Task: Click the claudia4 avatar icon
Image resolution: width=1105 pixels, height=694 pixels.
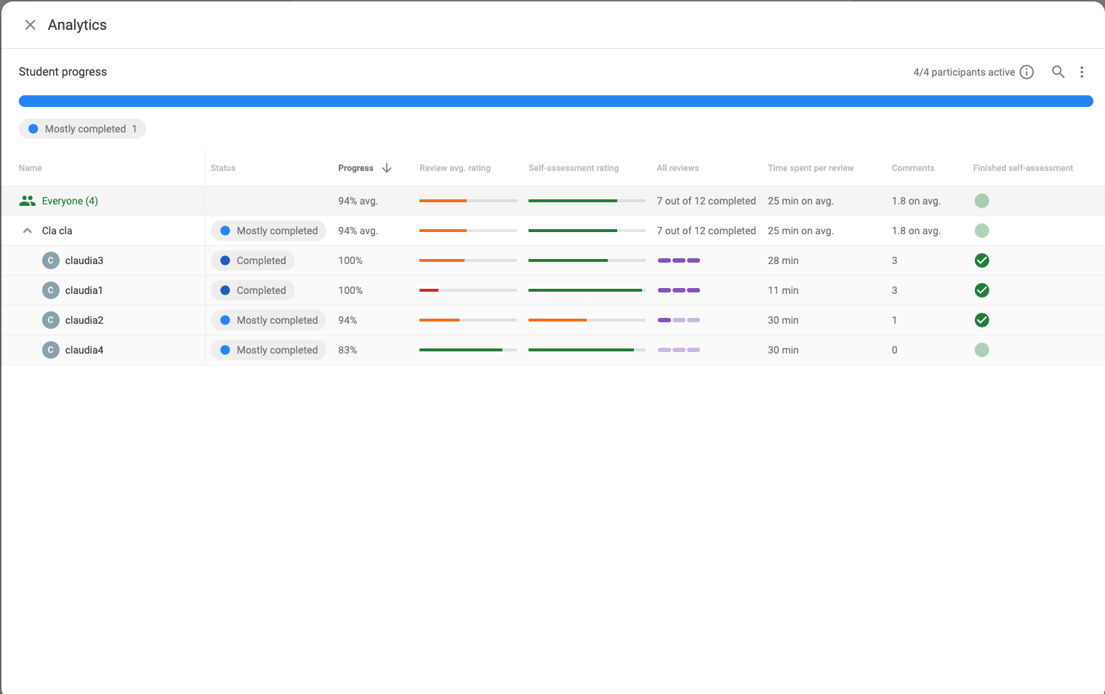Action: 51,350
